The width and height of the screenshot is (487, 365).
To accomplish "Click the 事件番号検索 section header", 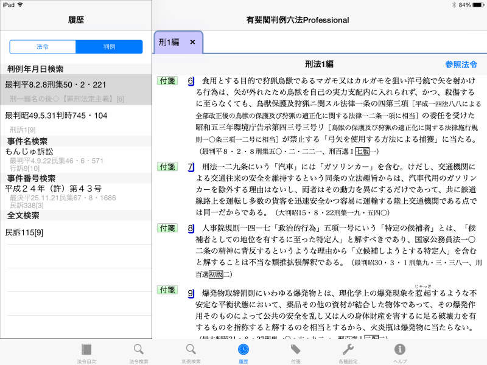I will click(32, 178).
